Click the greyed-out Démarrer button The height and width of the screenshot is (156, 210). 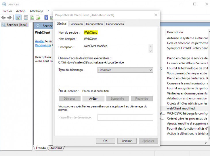pos(70,99)
